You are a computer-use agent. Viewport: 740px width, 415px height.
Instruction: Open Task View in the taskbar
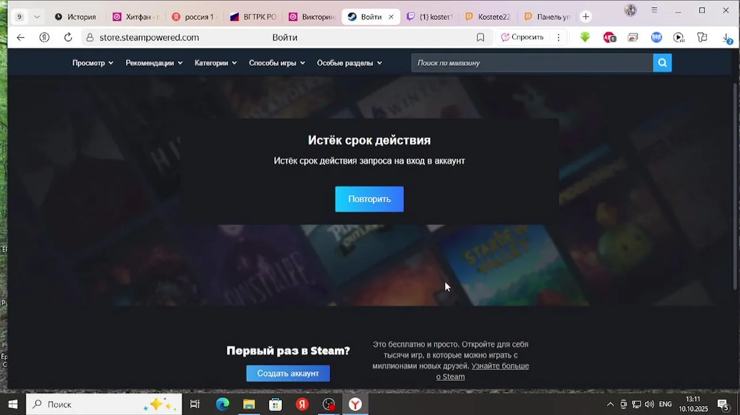click(195, 404)
